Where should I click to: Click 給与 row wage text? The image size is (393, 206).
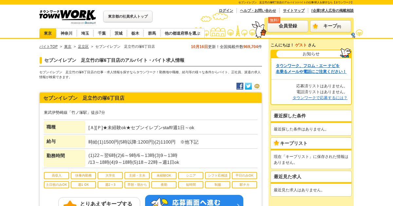click(x=143, y=142)
